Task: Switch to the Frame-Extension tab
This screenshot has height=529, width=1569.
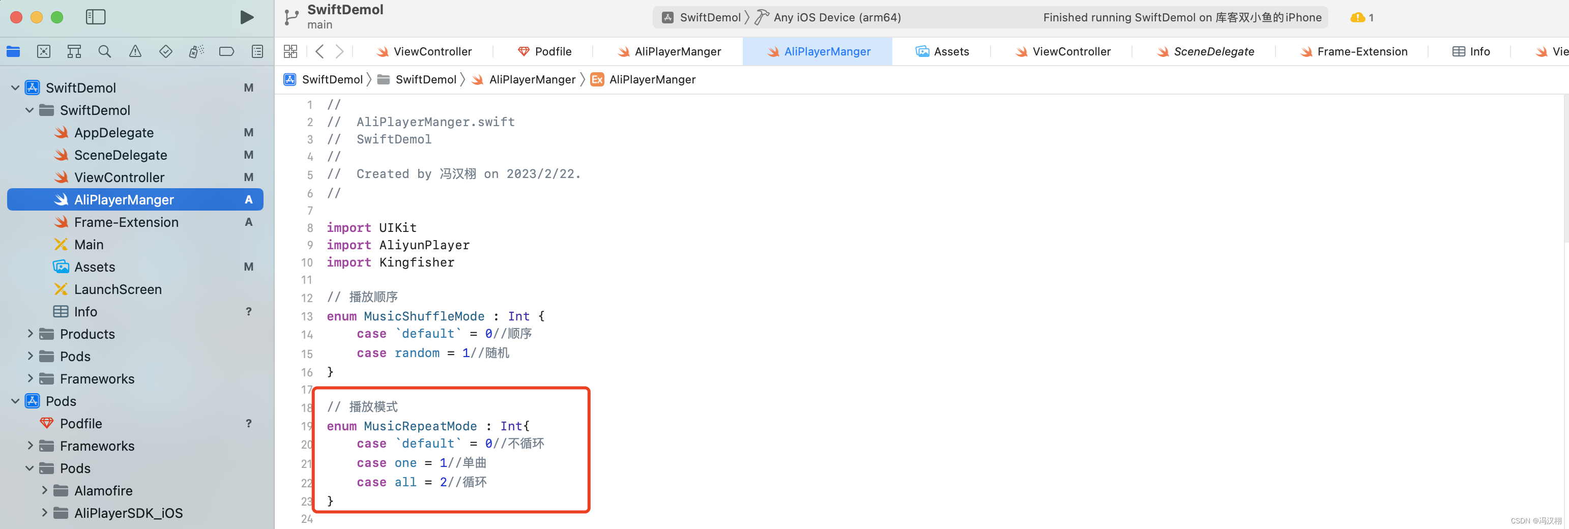Action: (1353, 52)
